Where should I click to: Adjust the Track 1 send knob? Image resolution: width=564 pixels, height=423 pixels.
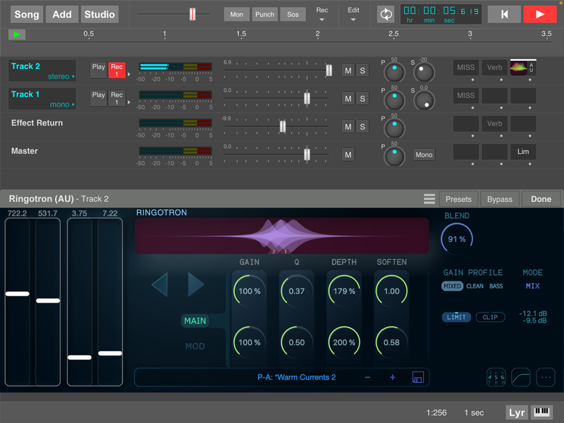click(x=424, y=100)
